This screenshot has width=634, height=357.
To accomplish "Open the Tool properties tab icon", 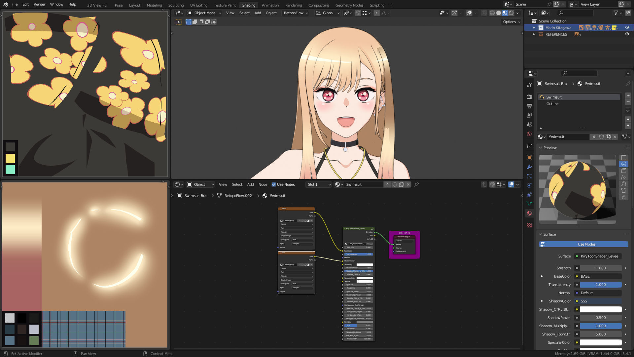I will click(529, 85).
